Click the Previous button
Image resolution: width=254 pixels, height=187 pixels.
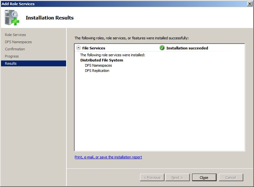pyautogui.click(x=152, y=178)
